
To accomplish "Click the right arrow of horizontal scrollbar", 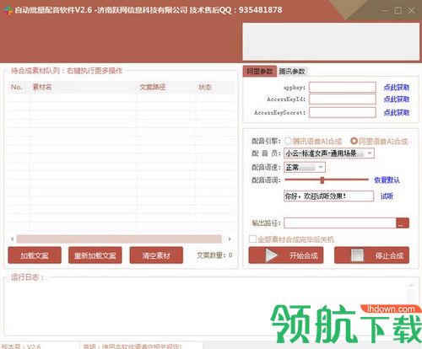I will click(230, 239).
